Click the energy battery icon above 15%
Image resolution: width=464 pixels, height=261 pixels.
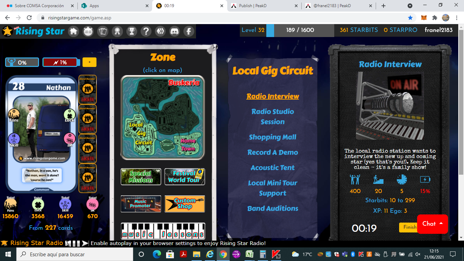tap(425, 179)
